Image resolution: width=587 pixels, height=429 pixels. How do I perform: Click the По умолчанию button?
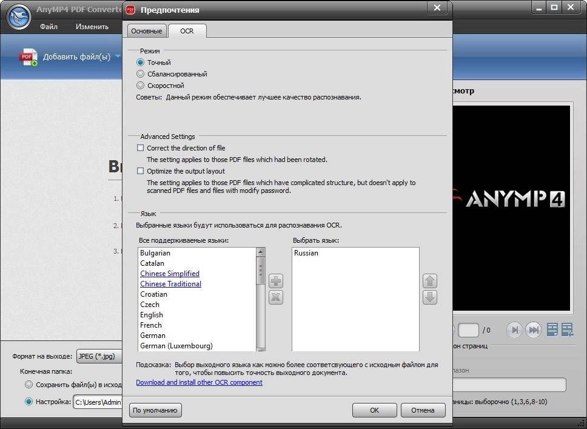155,410
